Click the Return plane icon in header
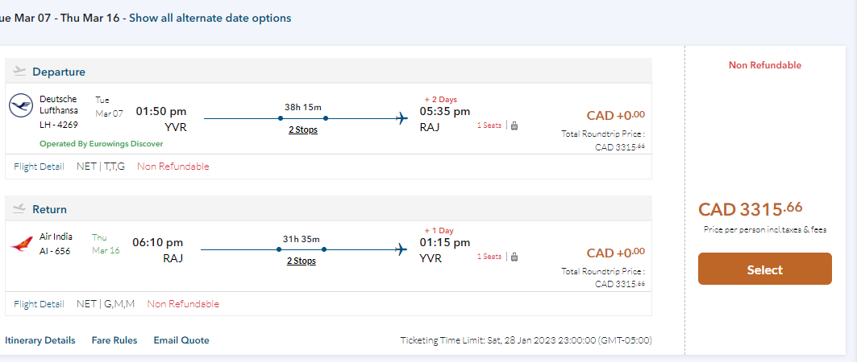This screenshot has width=857, height=362. click(x=20, y=209)
